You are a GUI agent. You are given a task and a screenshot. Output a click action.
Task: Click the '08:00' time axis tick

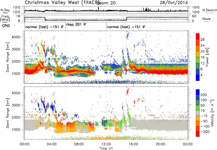pos(79,144)
